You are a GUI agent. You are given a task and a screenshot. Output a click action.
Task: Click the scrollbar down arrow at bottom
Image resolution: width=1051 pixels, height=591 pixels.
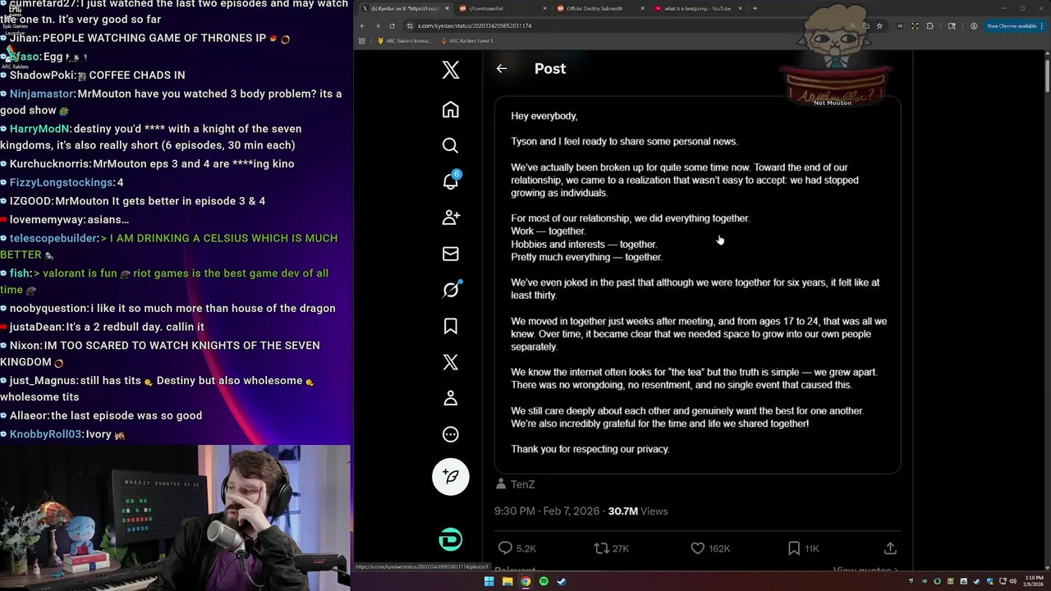(x=1047, y=567)
